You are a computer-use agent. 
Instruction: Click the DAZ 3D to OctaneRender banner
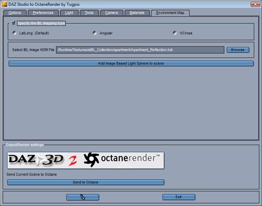point(86,160)
